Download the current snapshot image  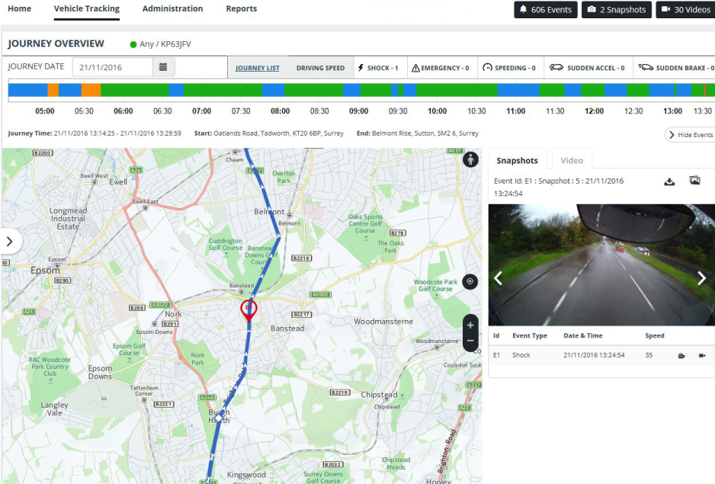pos(670,181)
